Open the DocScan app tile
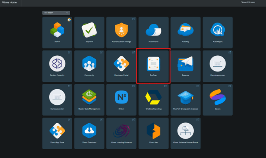 click(153, 65)
